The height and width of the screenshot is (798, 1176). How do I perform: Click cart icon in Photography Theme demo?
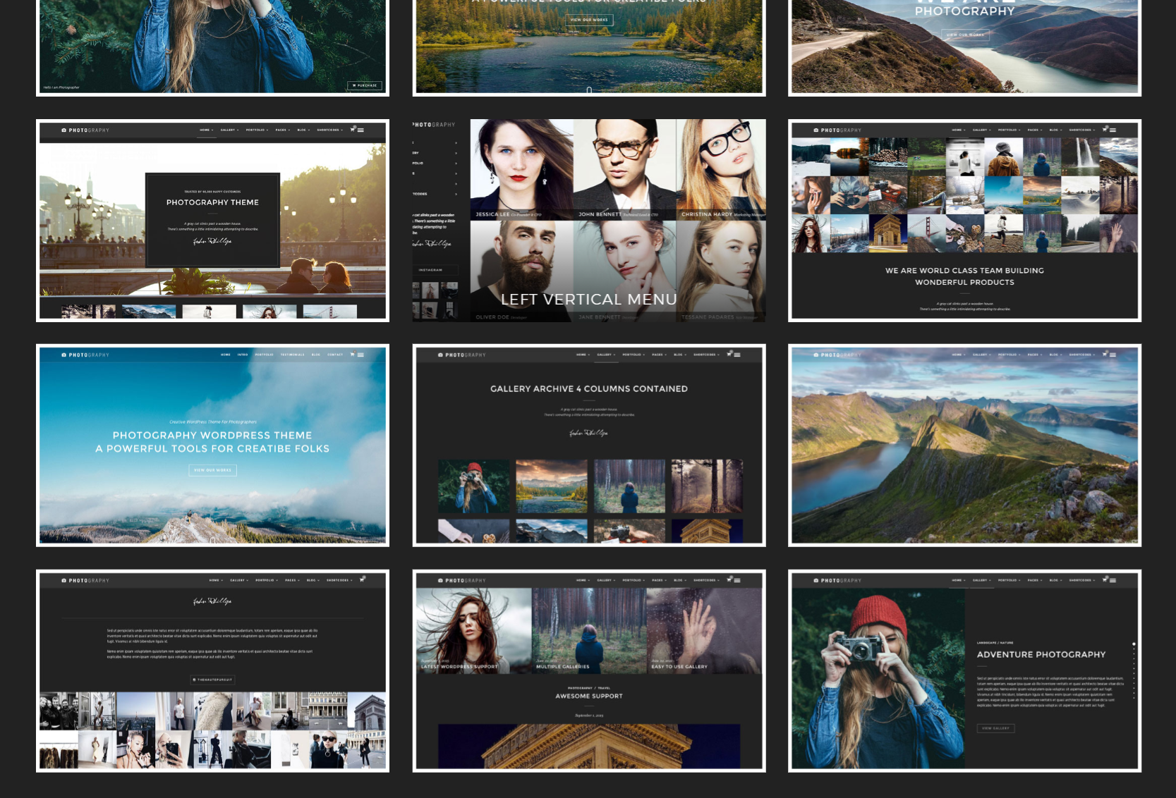(353, 129)
